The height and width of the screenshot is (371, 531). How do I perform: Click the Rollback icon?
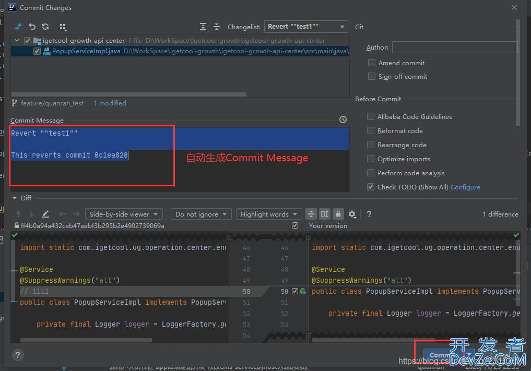(x=32, y=27)
